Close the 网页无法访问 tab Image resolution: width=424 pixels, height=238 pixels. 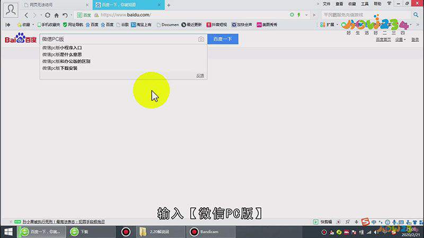(x=87, y=5)
